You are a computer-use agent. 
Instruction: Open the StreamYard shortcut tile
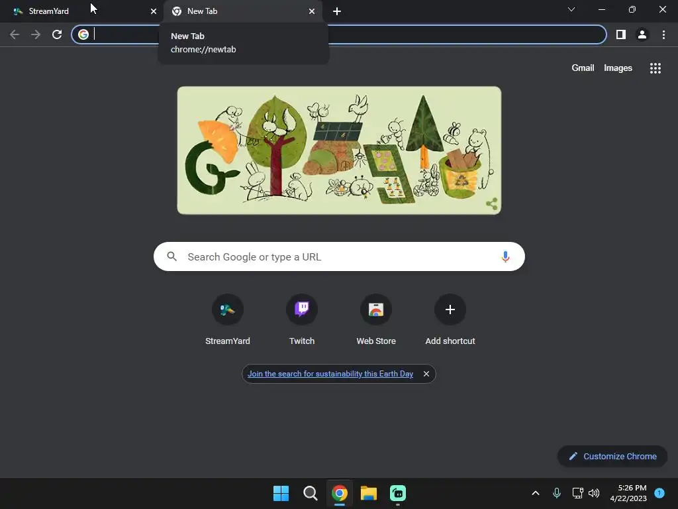[228, 320]
